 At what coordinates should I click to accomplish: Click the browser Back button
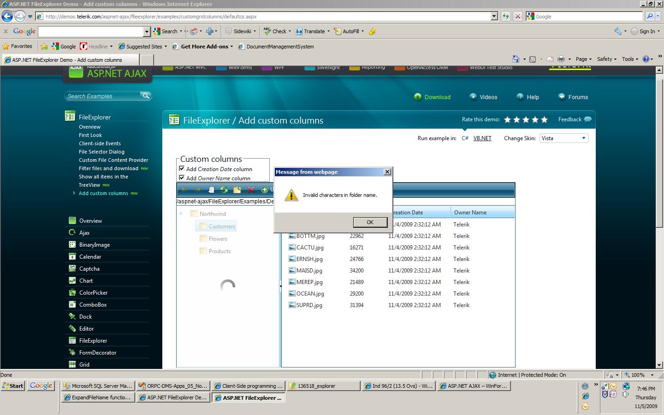7,16
